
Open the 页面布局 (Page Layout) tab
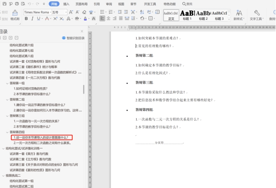[81, 4]
